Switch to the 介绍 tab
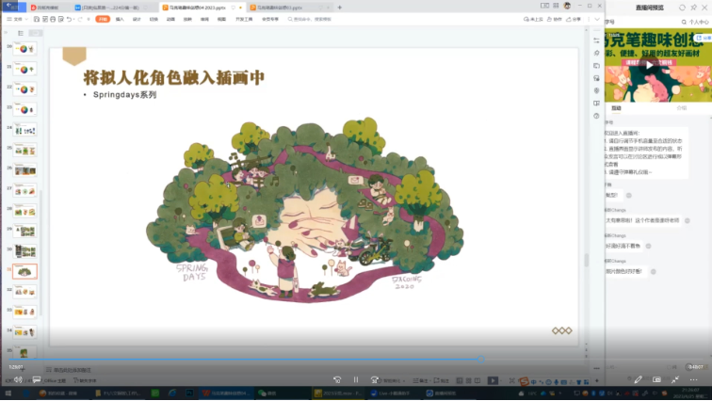The height and width of the screenshot is (401, 712). coord(682,108)
